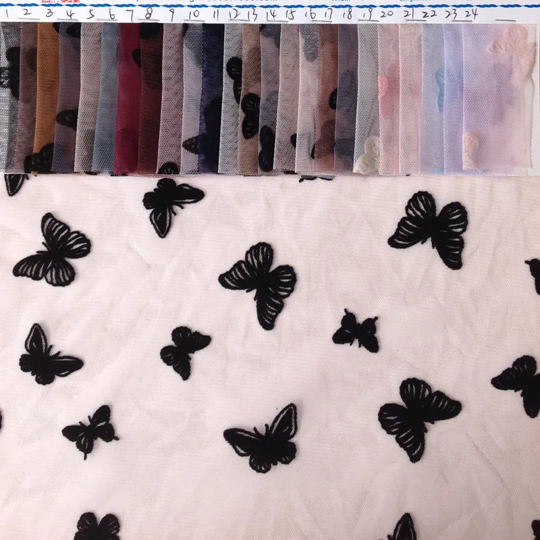The width and height of the screenshot is (540, 540).
Task: Select the handwritten number 10 label
Action: click(194, 14)
